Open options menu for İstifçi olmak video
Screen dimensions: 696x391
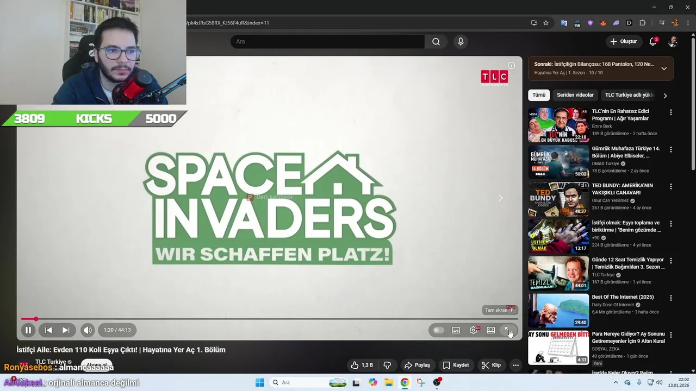670,224
